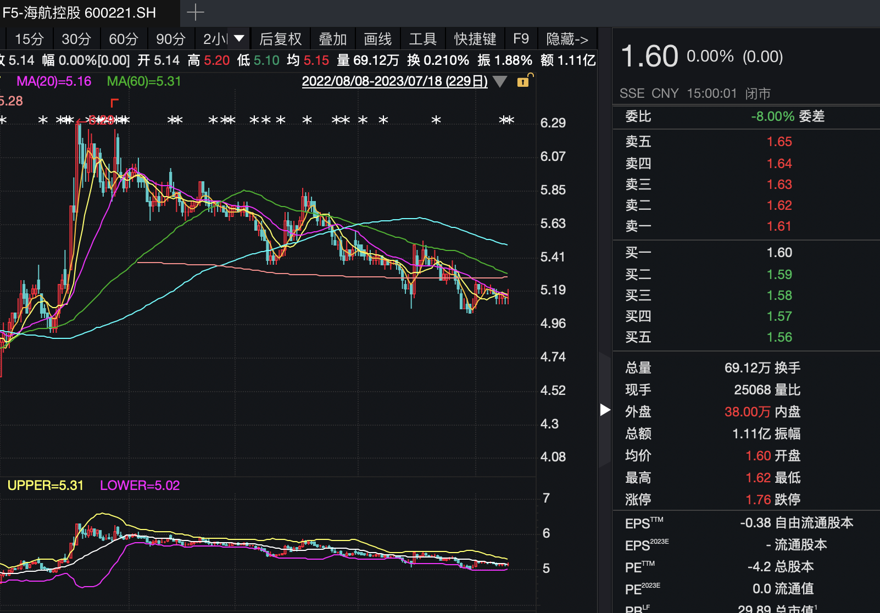Toggle the 后复权 price adjustment mode
This screenshot has height=613, width=880.
pos(280,39)
